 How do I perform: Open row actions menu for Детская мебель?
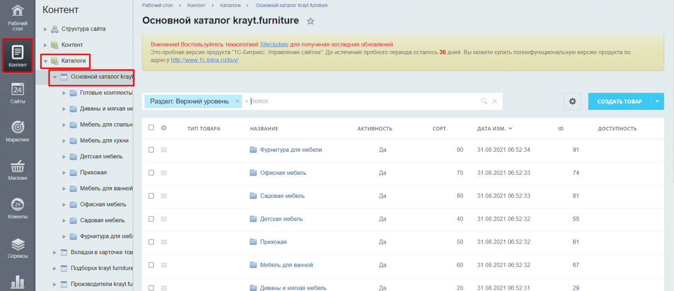164,219
